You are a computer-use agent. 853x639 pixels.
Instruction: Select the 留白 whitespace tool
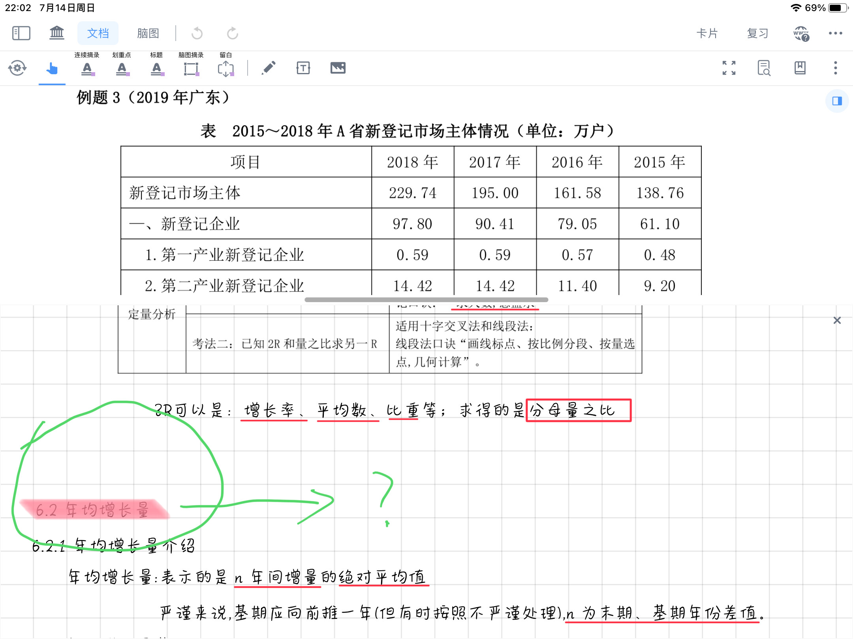coord(226,64)
